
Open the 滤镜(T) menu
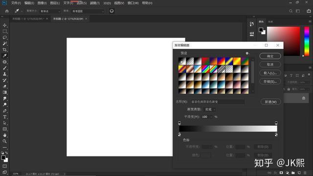[94, 3]
